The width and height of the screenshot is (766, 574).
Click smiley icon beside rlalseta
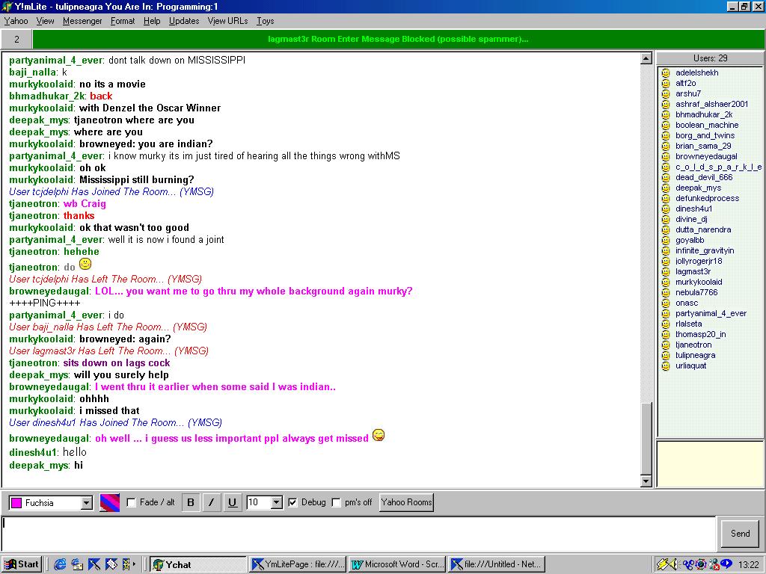point(665,324)
